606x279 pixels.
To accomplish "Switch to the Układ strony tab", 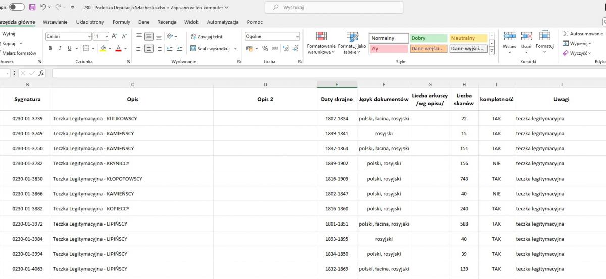I will 90,22.
